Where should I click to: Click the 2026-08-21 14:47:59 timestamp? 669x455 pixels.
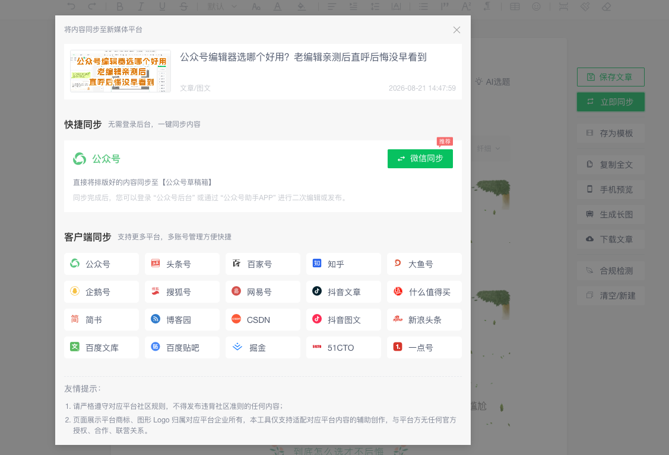pyautogui.click(x=422, y=88)
